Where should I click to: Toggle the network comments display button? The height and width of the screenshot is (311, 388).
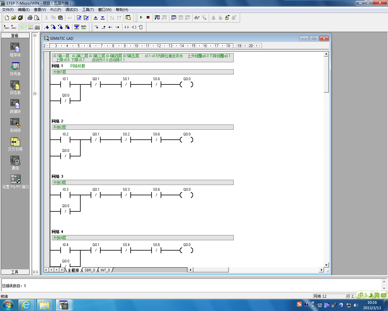[x=30, y=27]
